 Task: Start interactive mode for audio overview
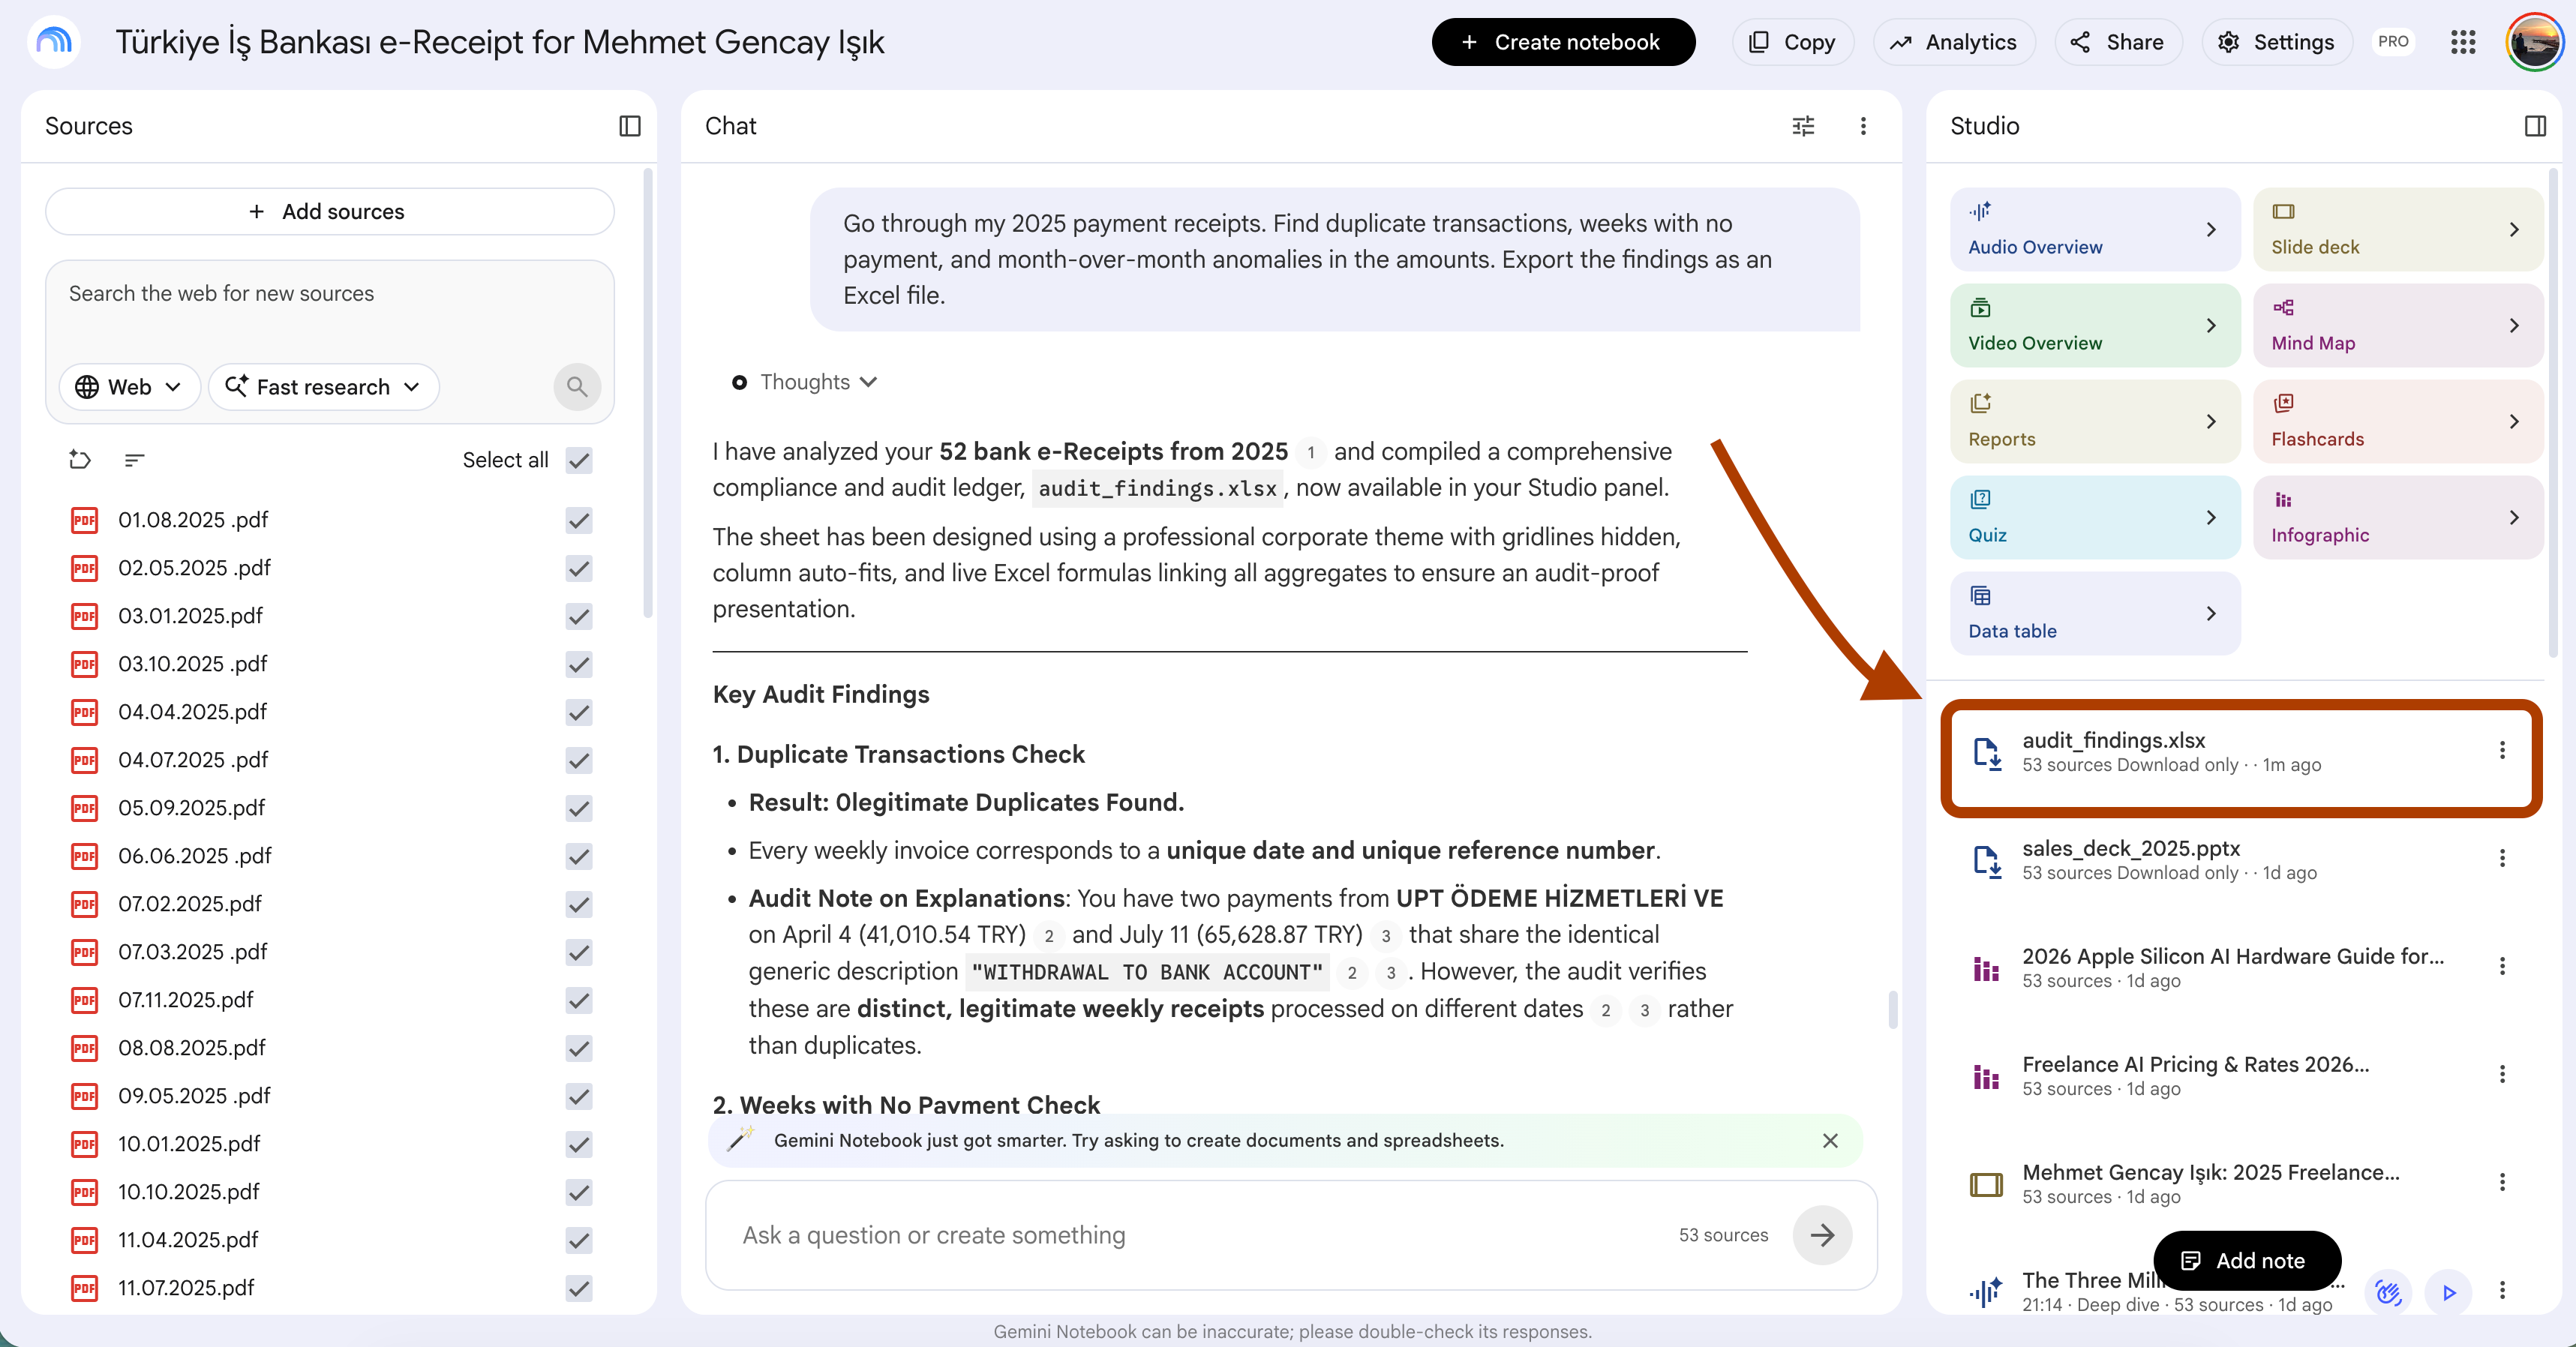click(2389, 1293)
